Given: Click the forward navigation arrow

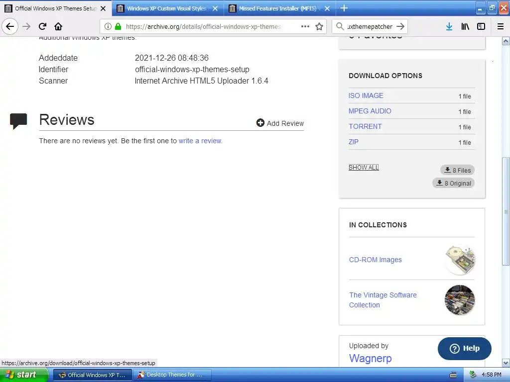Looking at the screenshot, I should 27,26.
